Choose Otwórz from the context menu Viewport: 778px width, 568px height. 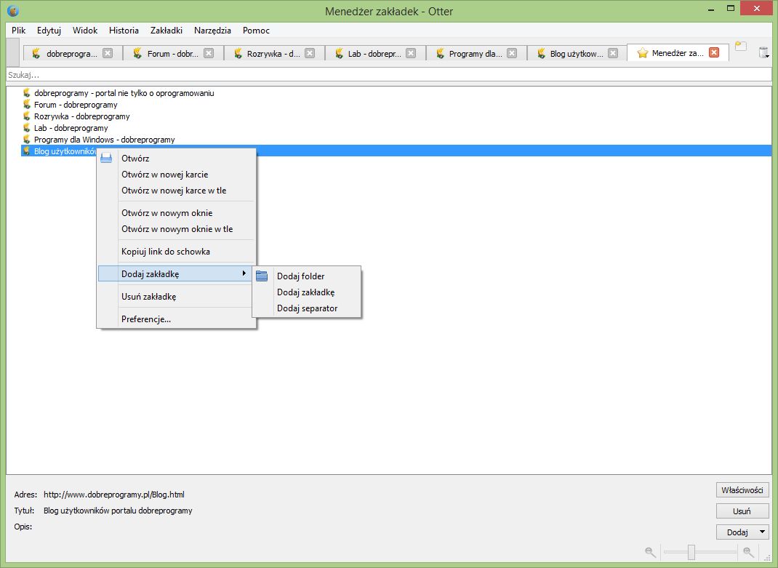click(177, 159)
